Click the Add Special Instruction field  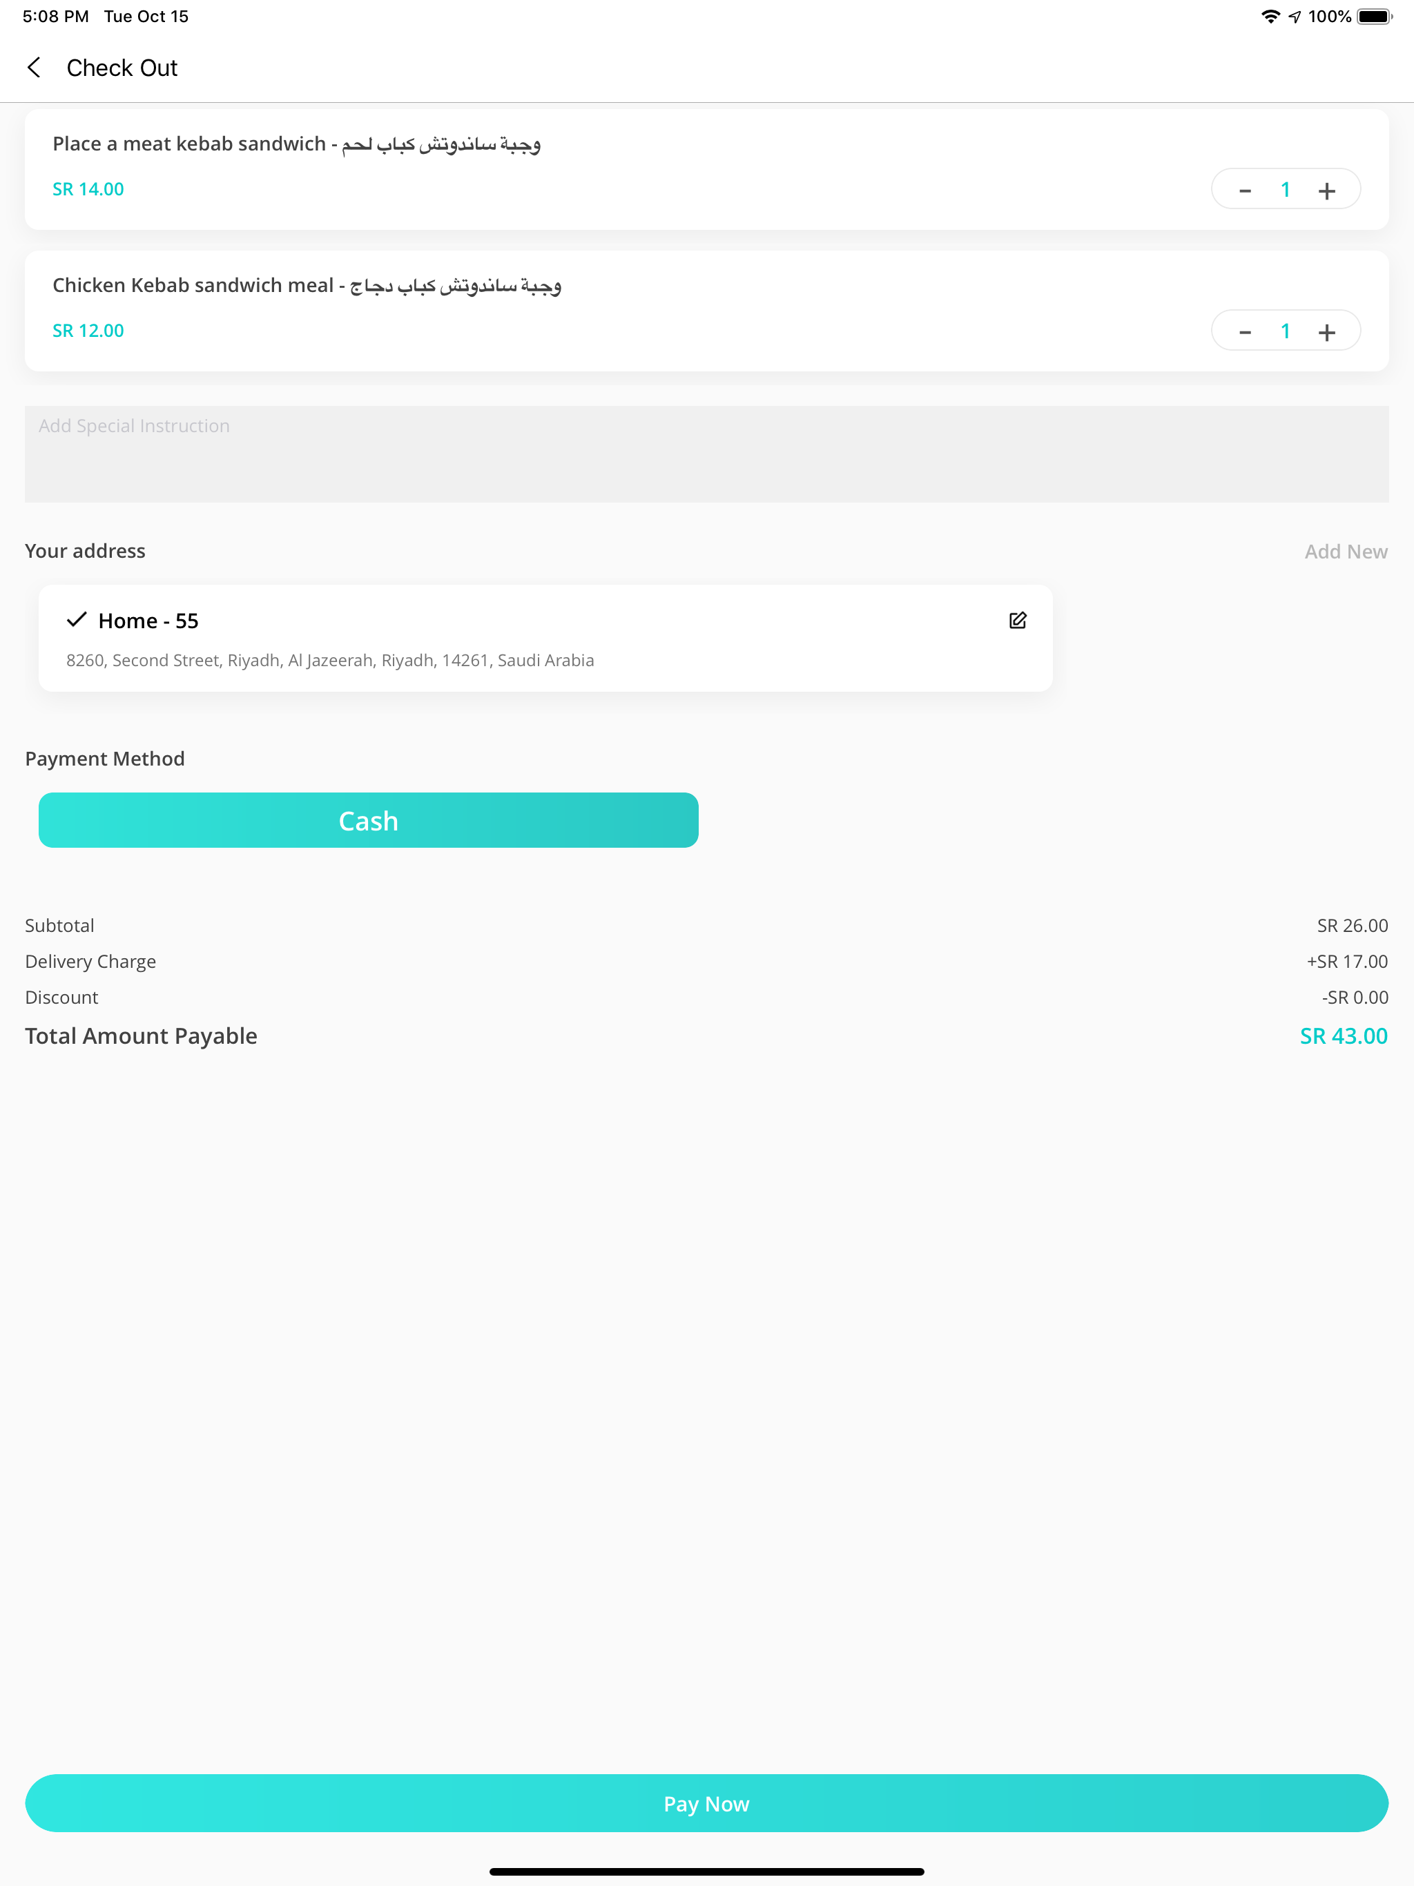(706, 454)
